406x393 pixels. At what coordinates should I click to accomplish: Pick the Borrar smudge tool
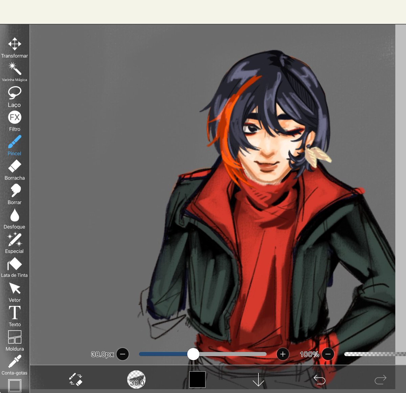coord(15,194)
